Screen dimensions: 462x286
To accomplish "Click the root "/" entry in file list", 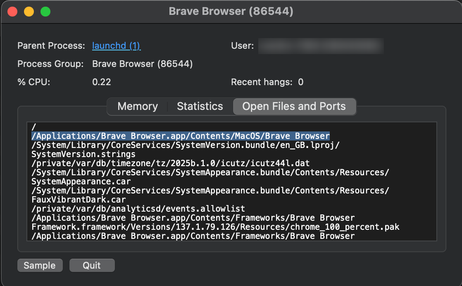I will (x=34, y=127).
